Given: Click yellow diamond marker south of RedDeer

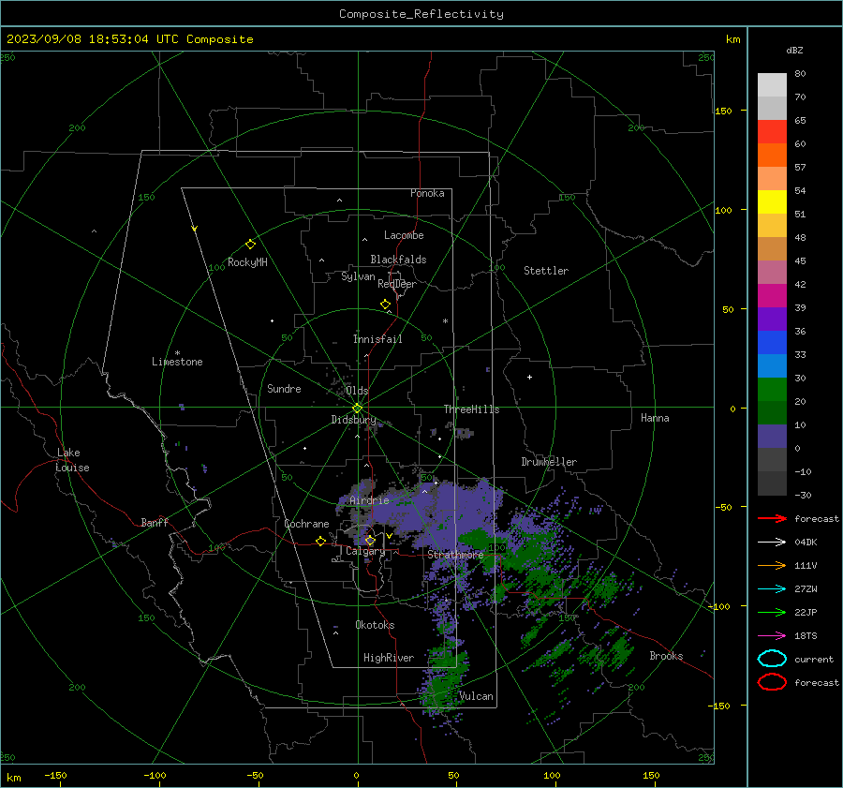Looking at the screenshot, I should pos(385,305).
